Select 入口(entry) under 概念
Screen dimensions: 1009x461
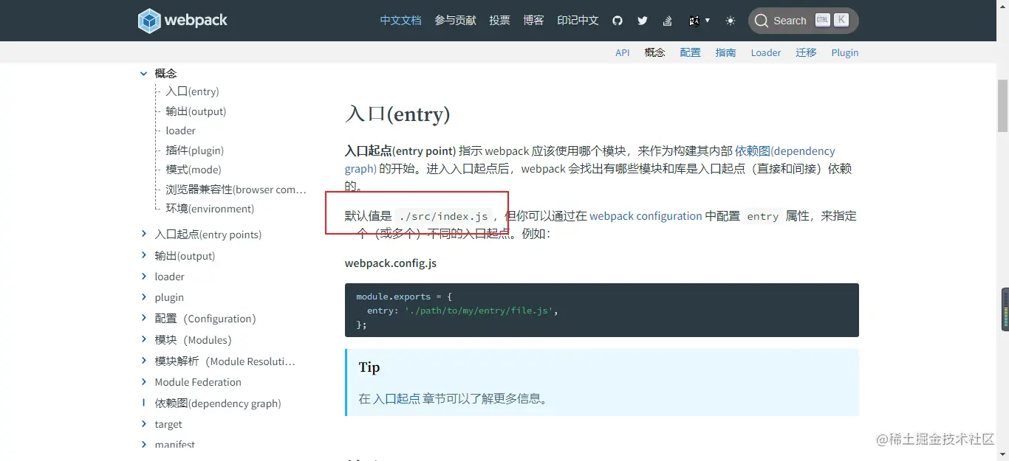[192, 91]
